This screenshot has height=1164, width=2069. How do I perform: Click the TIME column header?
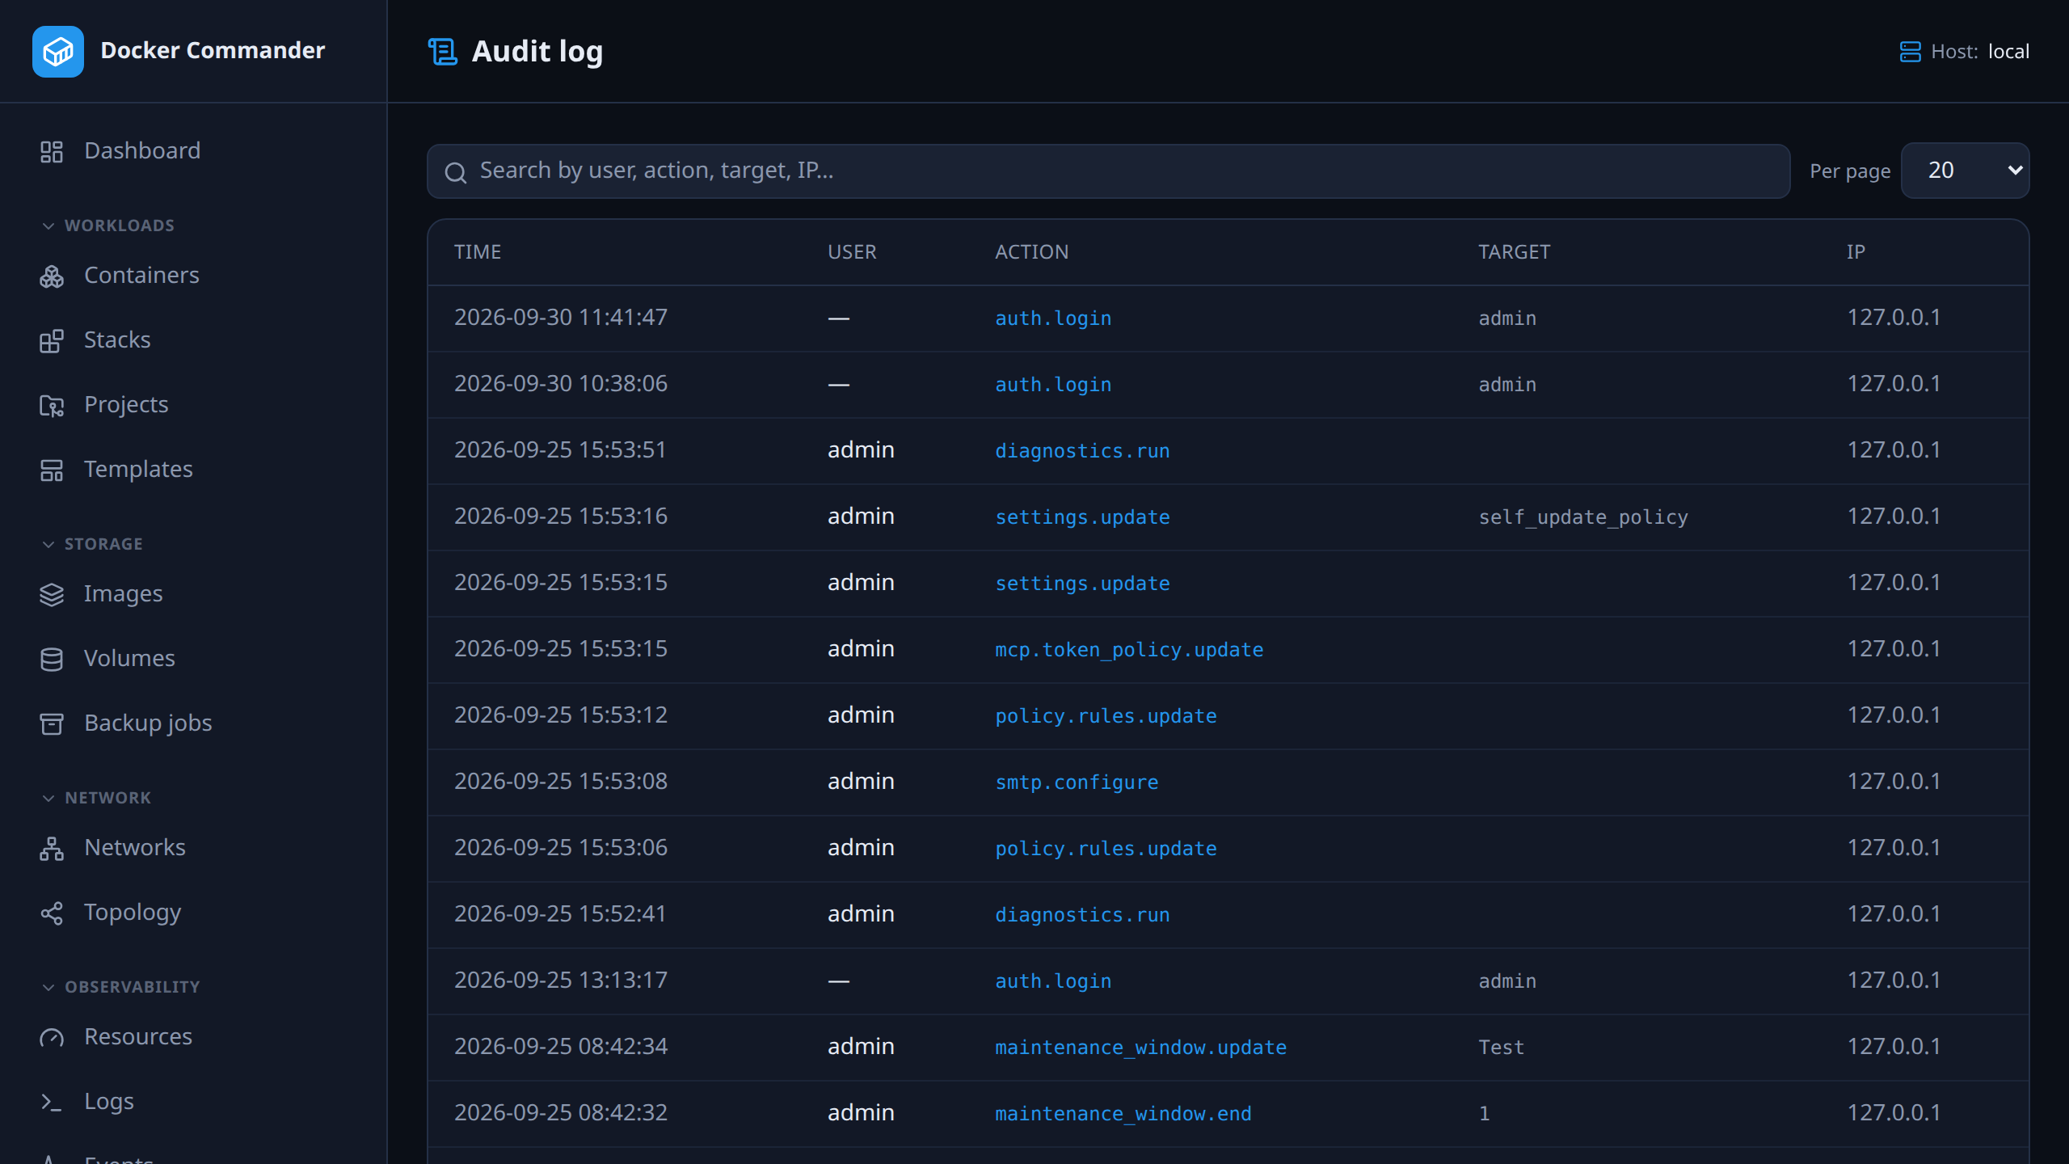[477, 252]
